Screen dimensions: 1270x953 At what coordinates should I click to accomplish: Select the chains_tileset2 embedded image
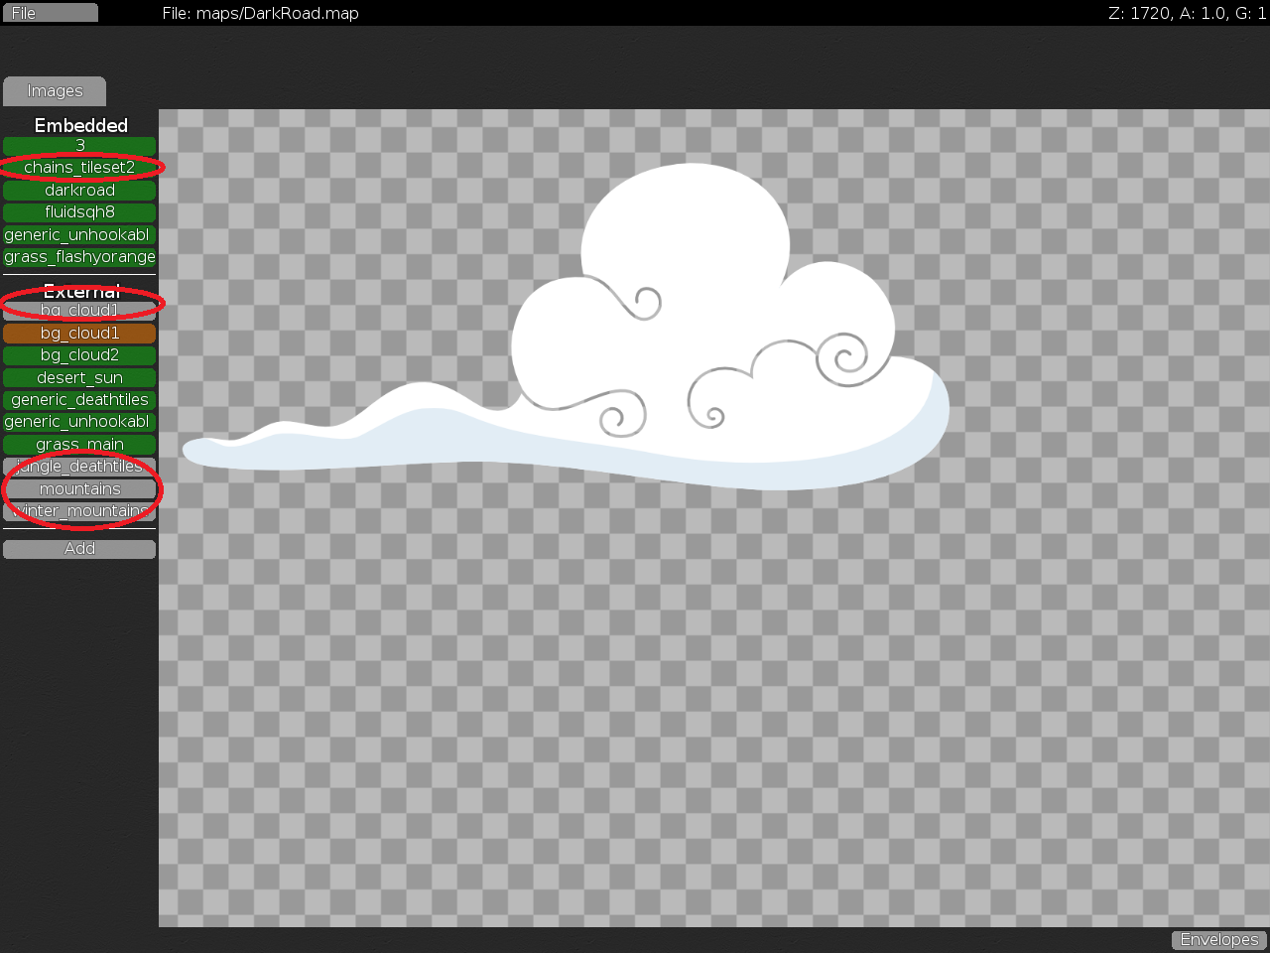[x=79, y=167]
